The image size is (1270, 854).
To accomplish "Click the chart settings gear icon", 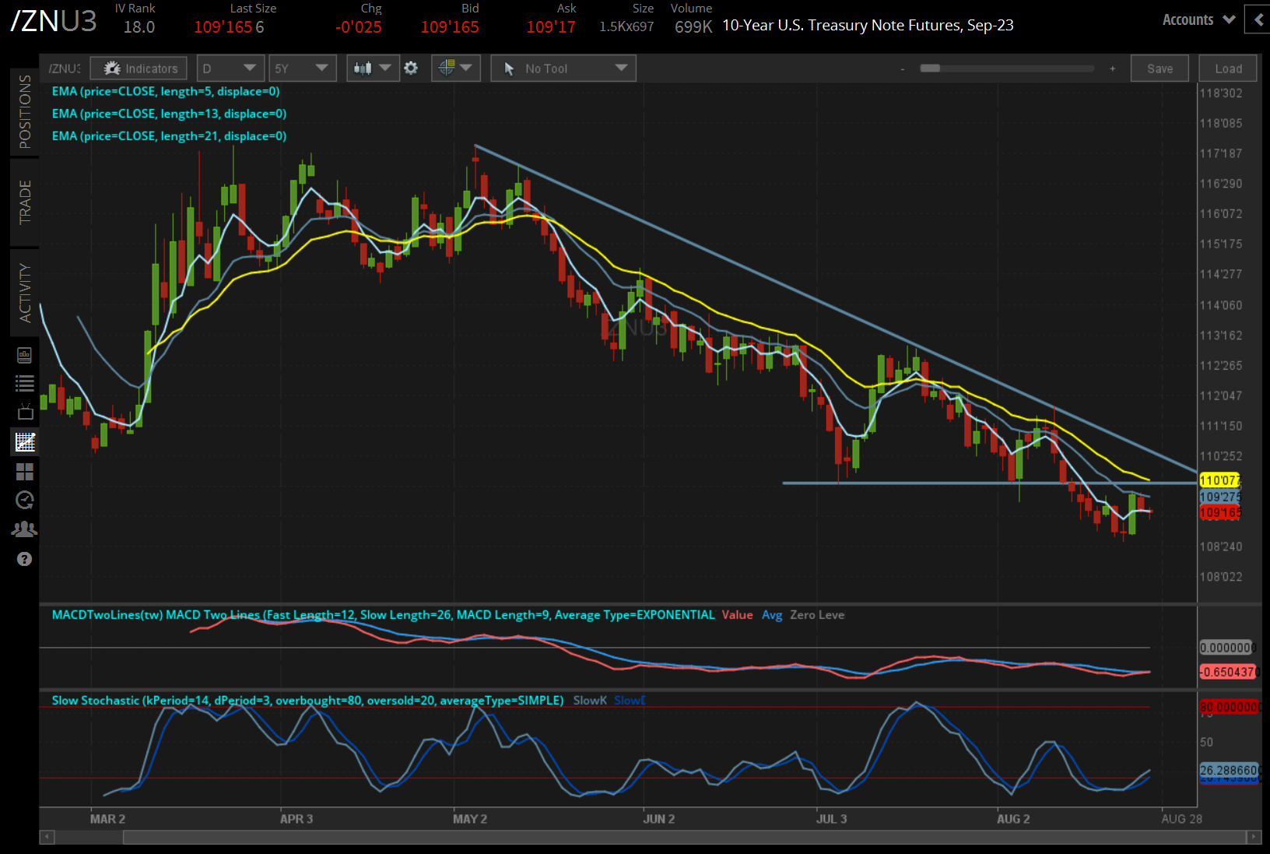I will coord(411,69).
